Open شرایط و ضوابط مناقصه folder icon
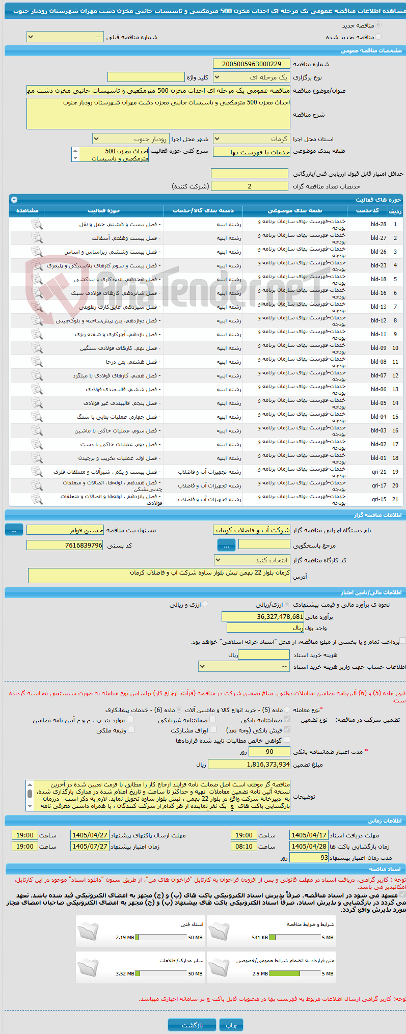This screenshot has height=1034, width=406. [x=219, y=931]
